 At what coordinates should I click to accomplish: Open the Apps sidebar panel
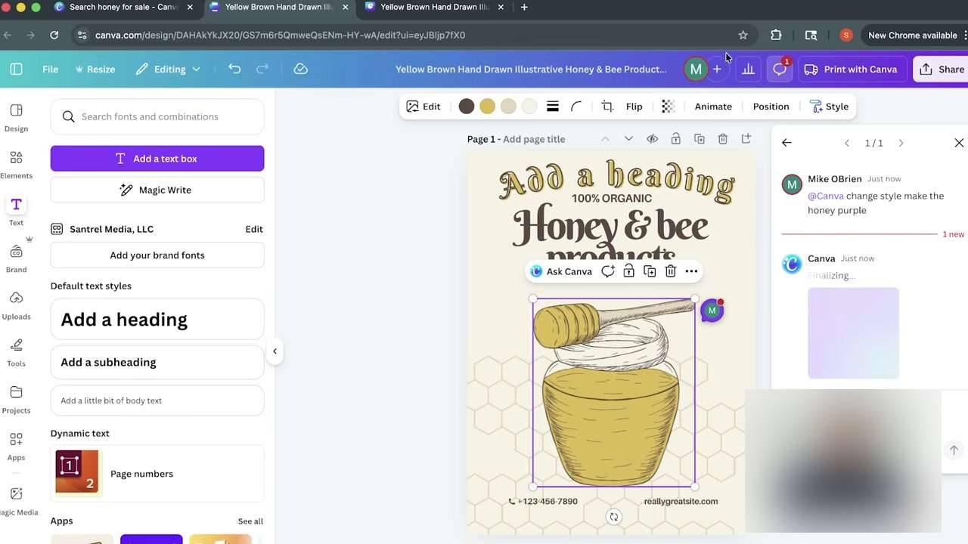16,446
